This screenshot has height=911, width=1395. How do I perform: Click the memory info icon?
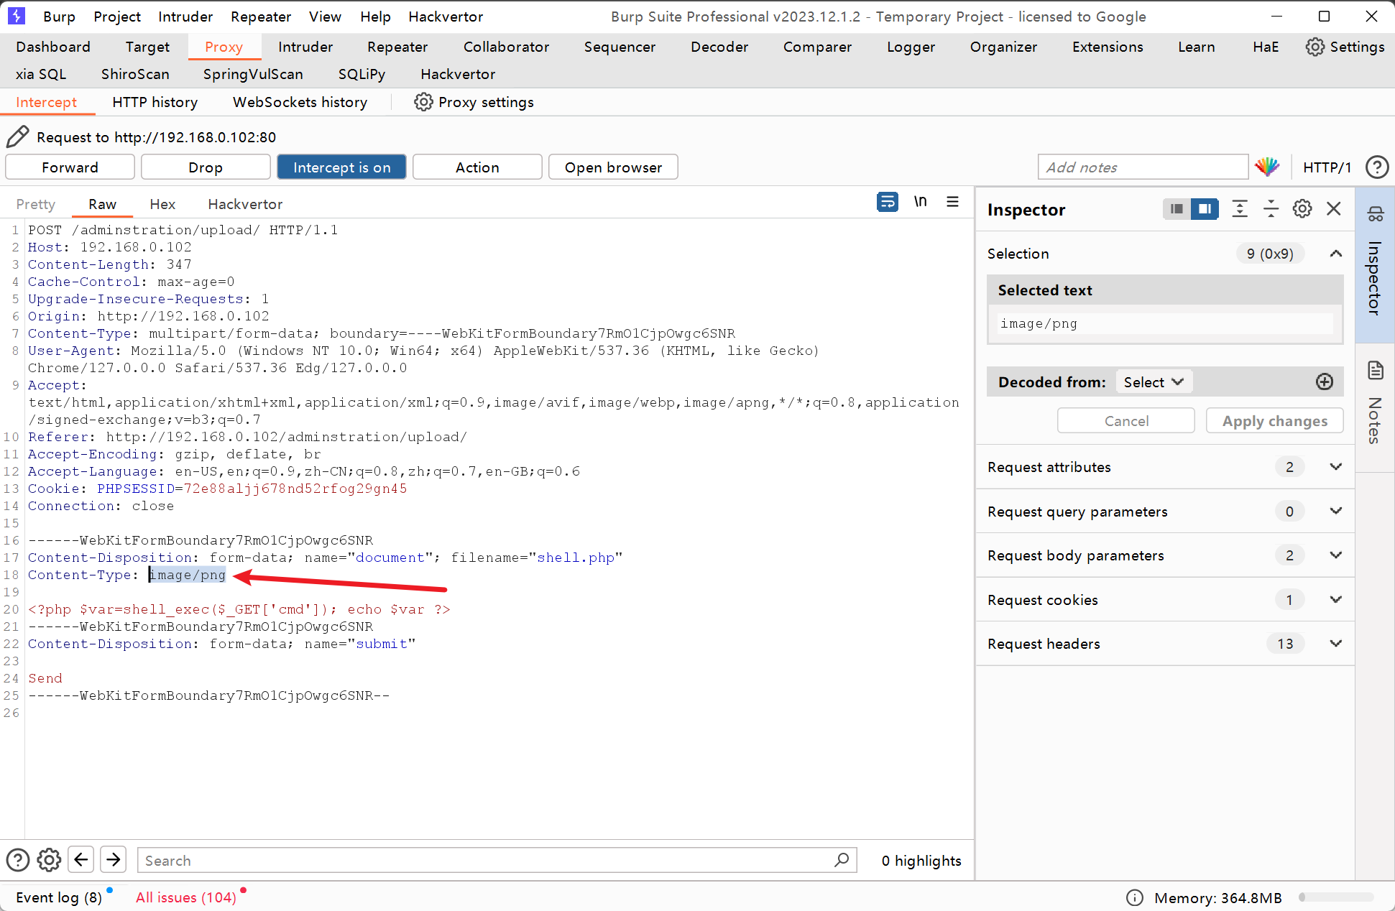point(1135,898)
